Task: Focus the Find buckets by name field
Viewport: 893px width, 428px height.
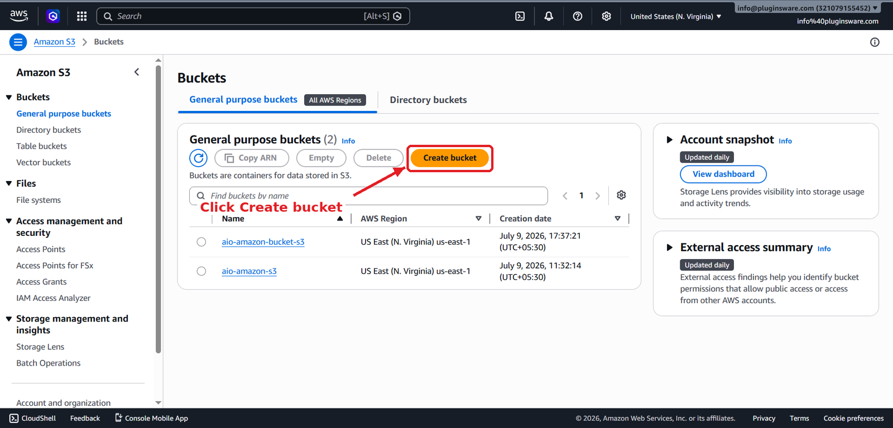Action: [368, 196]
